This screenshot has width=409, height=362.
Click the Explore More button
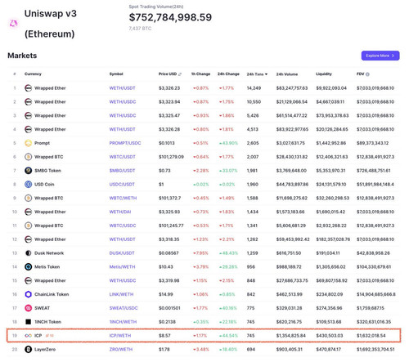pos(380,56)
